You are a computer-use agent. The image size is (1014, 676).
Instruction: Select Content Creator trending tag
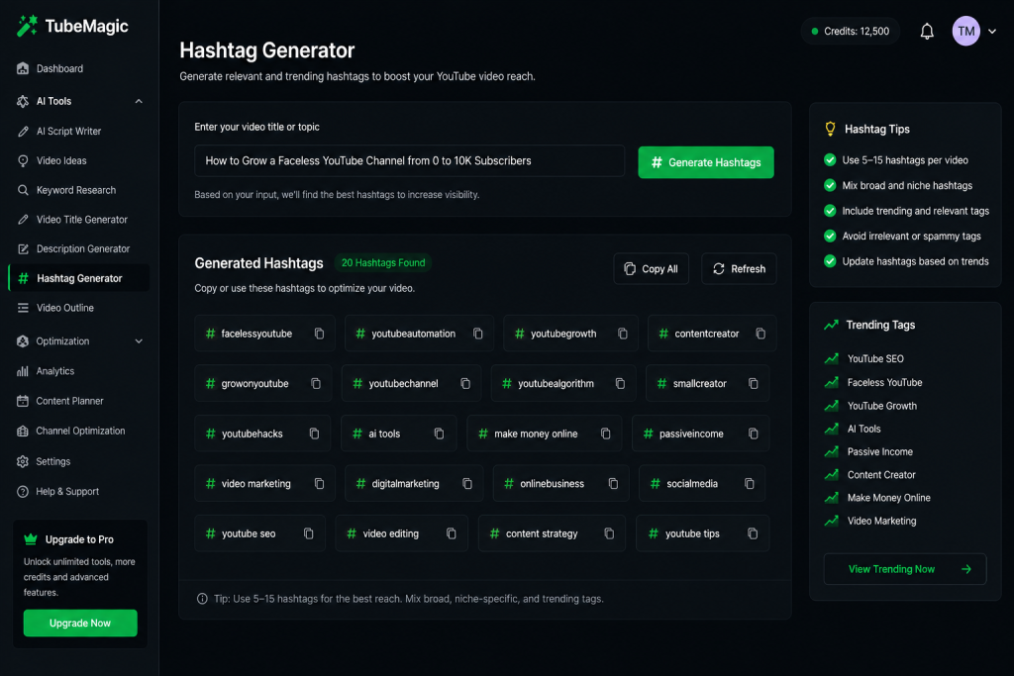(x=870, y=474)
